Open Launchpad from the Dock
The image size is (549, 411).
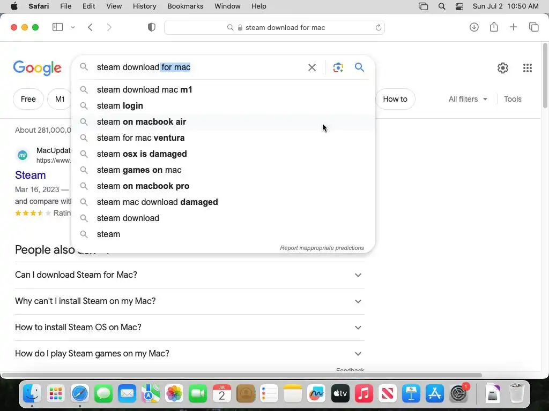coord(56,393)
